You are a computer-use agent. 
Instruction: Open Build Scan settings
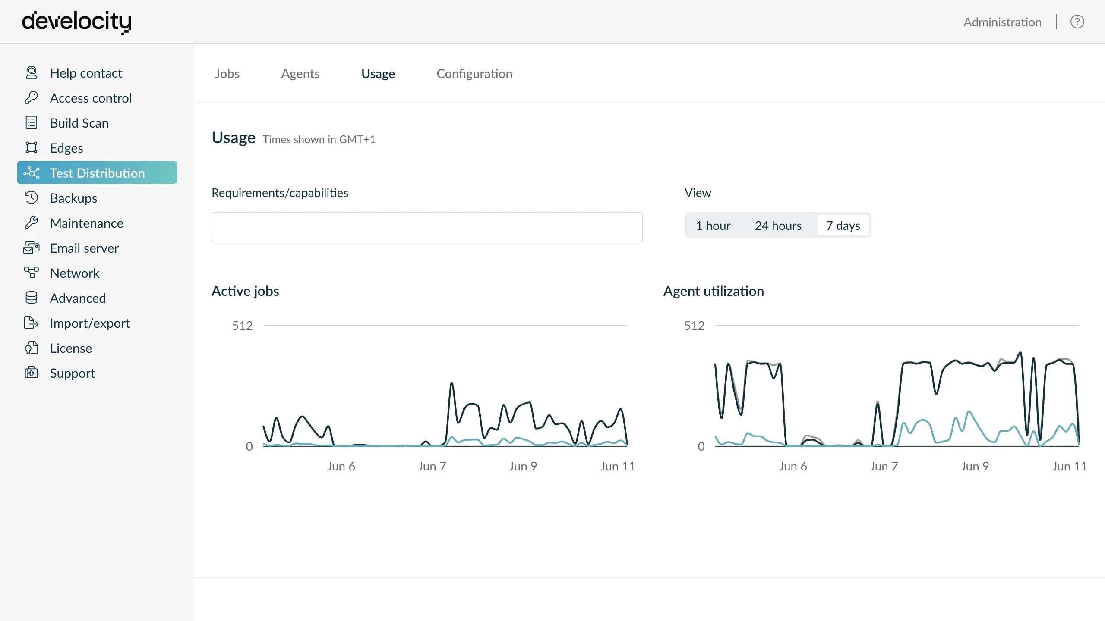coord(79,123)
